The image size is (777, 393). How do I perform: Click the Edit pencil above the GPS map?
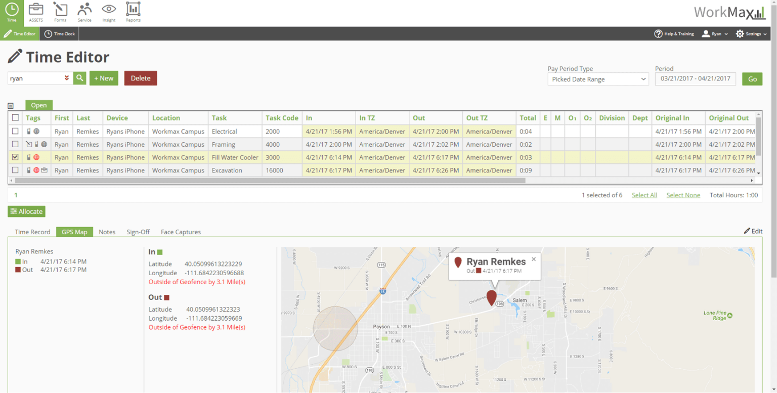click(x=753, y=231)
